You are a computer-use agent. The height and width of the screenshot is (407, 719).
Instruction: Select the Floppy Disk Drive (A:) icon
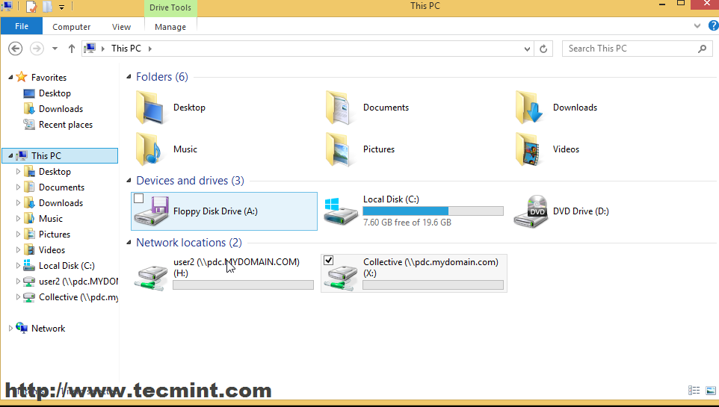pyautogui.click(x=152, y=211)
